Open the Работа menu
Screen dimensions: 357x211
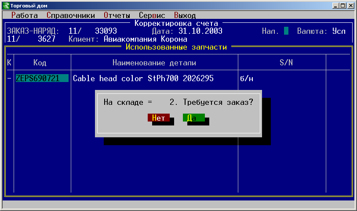click(x=24, y=15)
